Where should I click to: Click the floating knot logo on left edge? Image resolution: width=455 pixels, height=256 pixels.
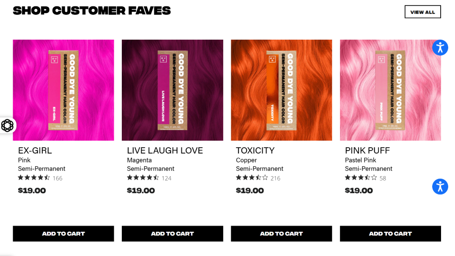(x=7, y=126)
